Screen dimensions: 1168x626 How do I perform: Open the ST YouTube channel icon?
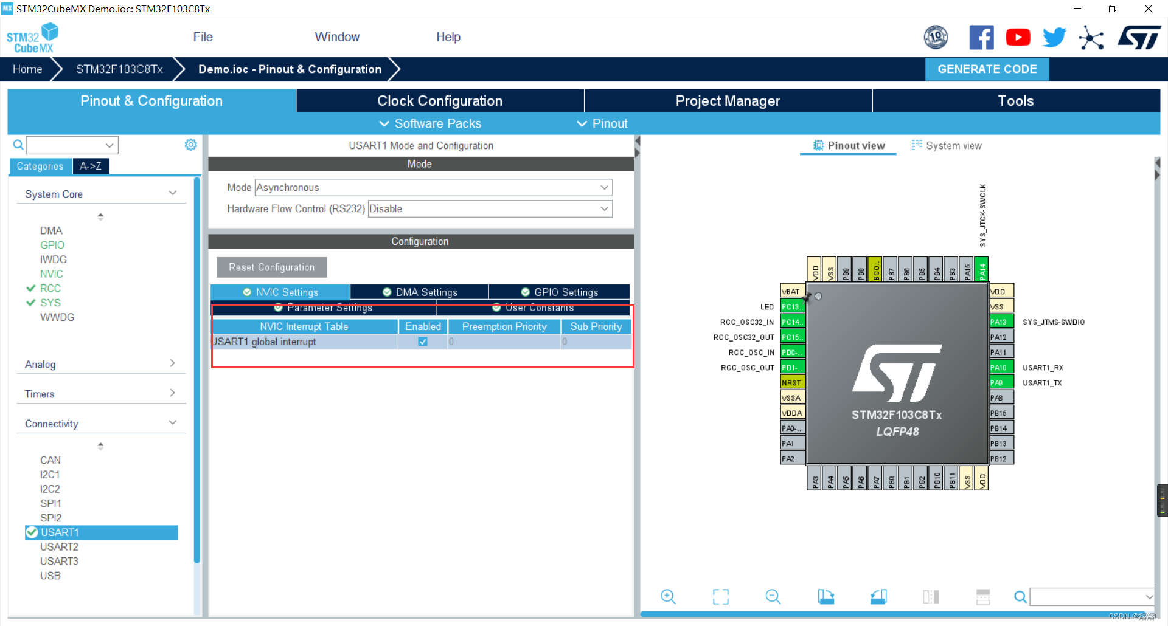click(1018, 38)
